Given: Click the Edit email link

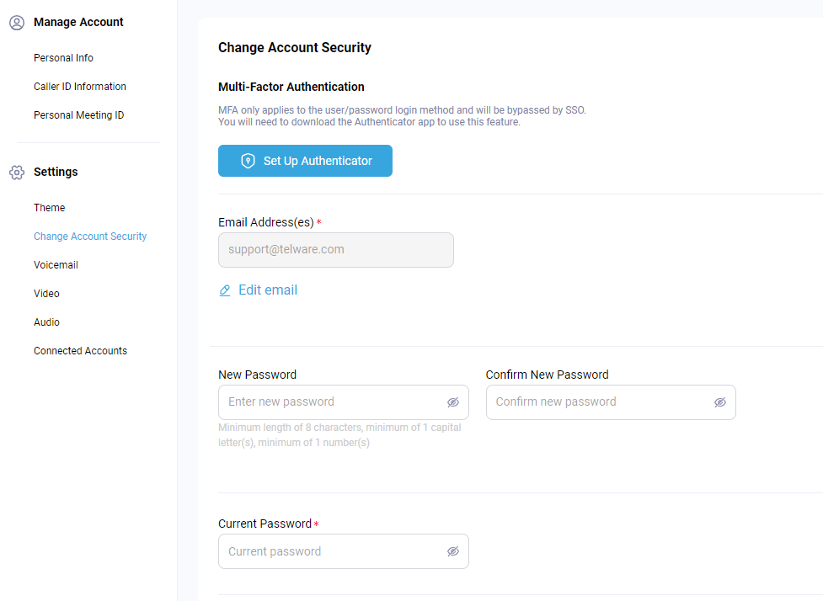Looking at the screenshot, I should point(268,290).
